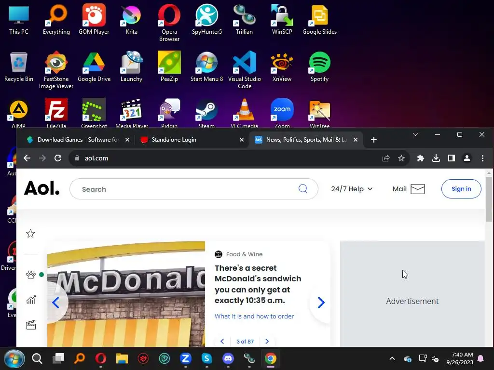
Task: Open the tab search dropdown arrow
Action: (x=415, y=135)
